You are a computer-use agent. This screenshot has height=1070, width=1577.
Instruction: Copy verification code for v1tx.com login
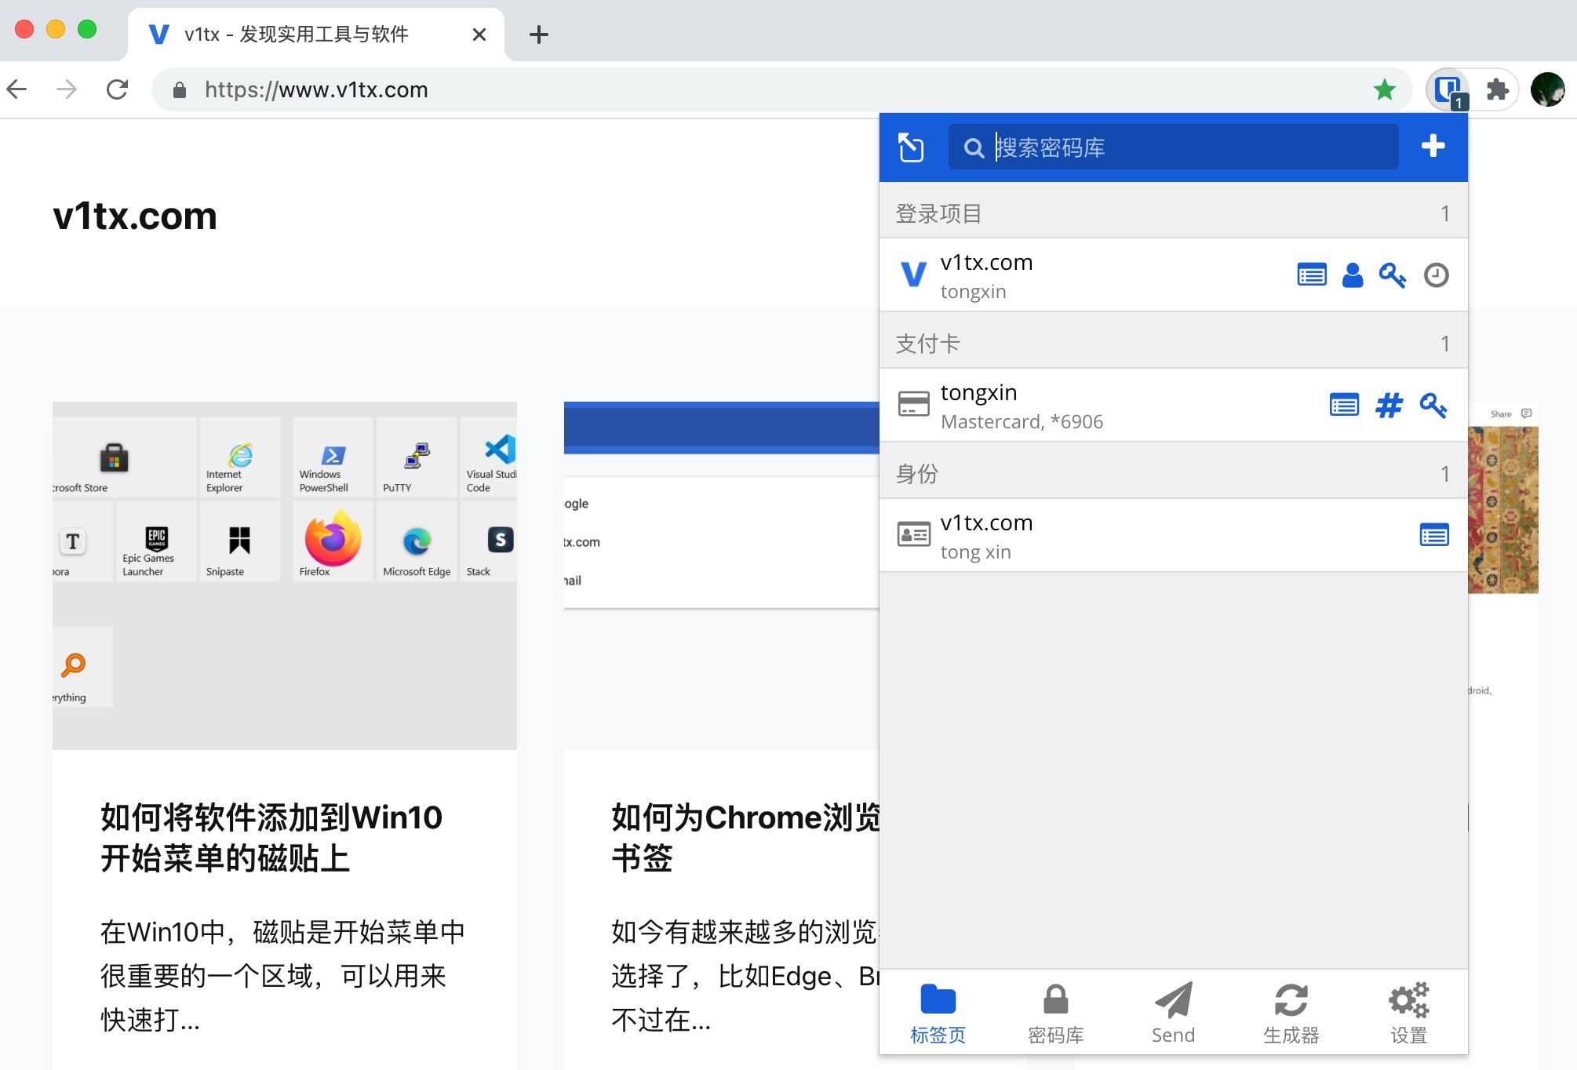[x=1436, y=275]
